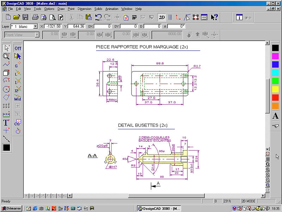Open the Solids menu
The width and height of the screenshot is (282, 212).
pos(98,8)
